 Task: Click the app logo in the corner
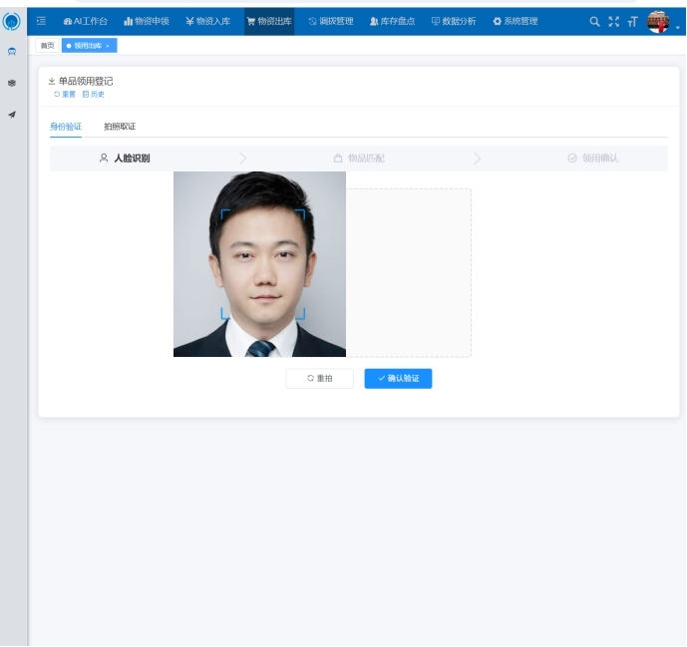(11, 21)
